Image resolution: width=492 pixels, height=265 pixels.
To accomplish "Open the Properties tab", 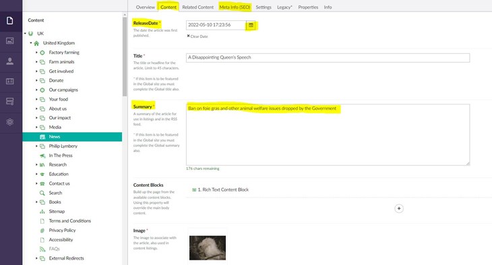I will (308, 7).
